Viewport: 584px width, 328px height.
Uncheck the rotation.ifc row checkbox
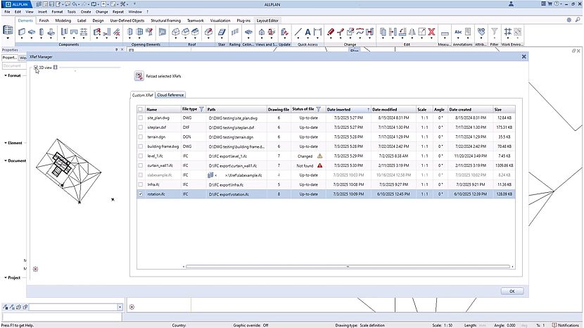tap(141, 194)
